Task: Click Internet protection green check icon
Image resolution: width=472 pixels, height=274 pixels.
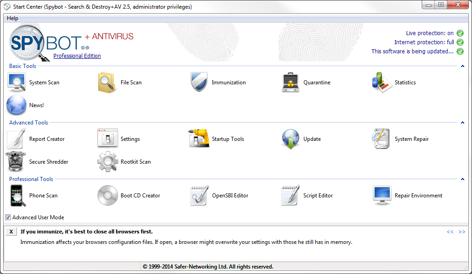Action: click(460, 42)
